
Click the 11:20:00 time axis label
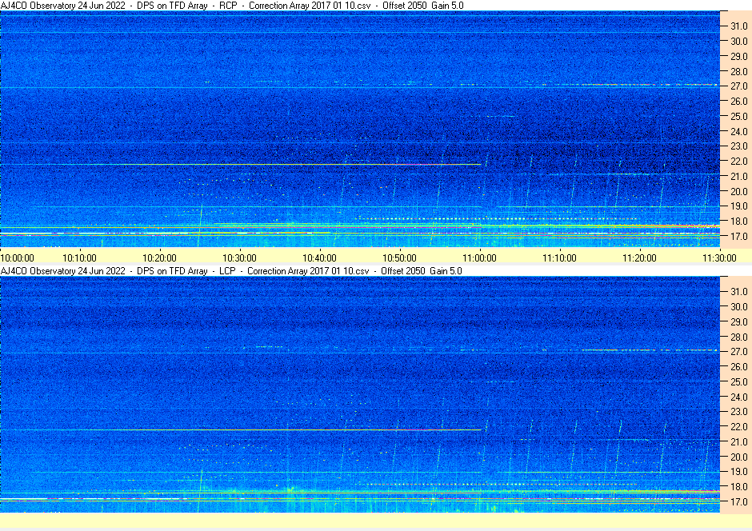coord(640,258)
